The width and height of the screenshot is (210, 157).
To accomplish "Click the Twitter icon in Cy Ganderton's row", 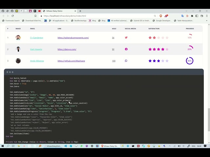I will tap(126, 38).
